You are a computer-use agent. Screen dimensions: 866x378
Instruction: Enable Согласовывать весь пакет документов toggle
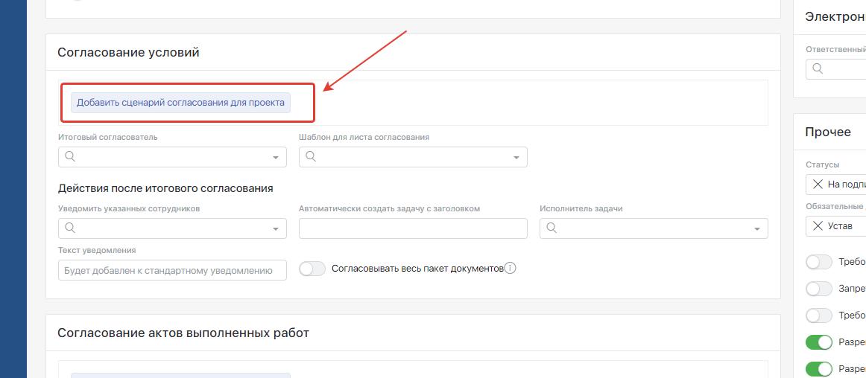312,269
